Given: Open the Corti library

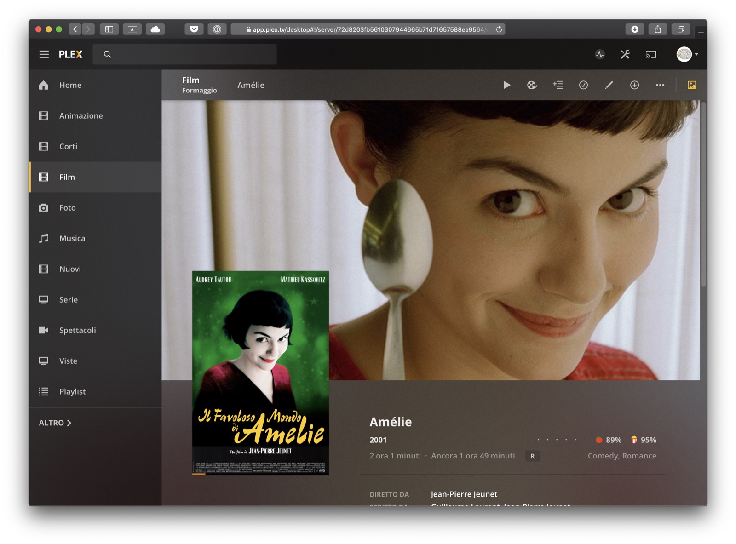Looking at the screenshot, I should 95,146.
